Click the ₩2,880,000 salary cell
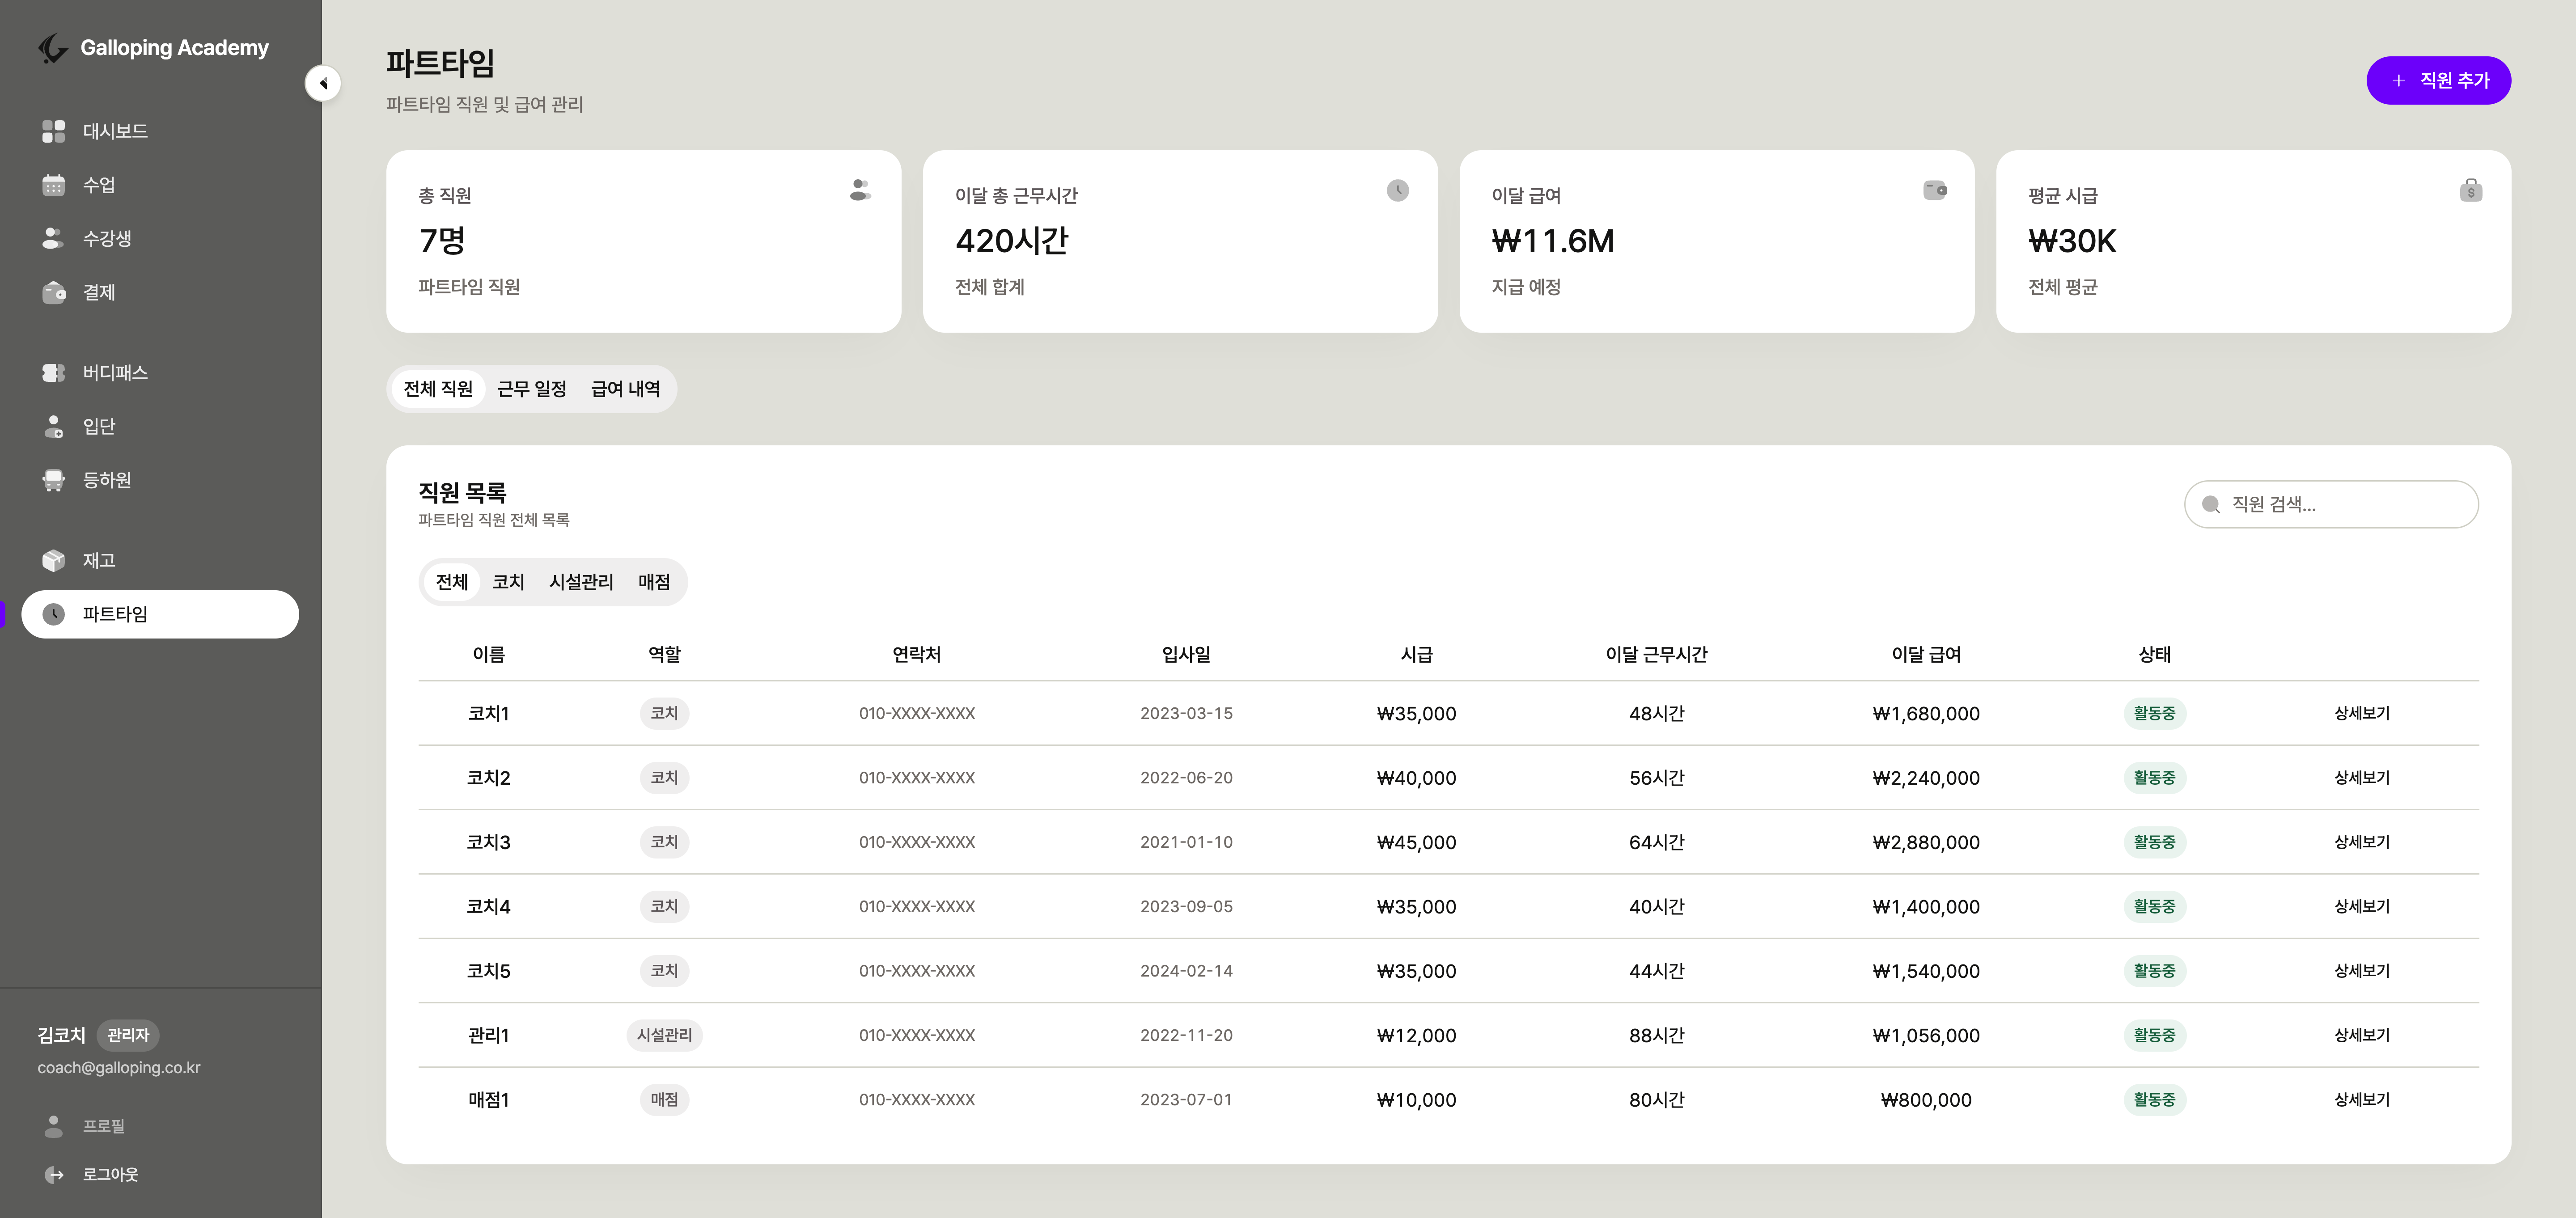 (x=1926, y=842)
